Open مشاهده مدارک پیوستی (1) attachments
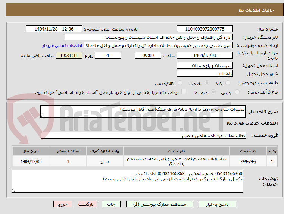 160,204
